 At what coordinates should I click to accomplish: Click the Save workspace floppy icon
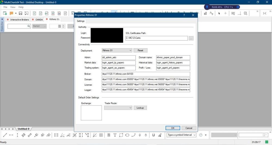pos(20,13)
